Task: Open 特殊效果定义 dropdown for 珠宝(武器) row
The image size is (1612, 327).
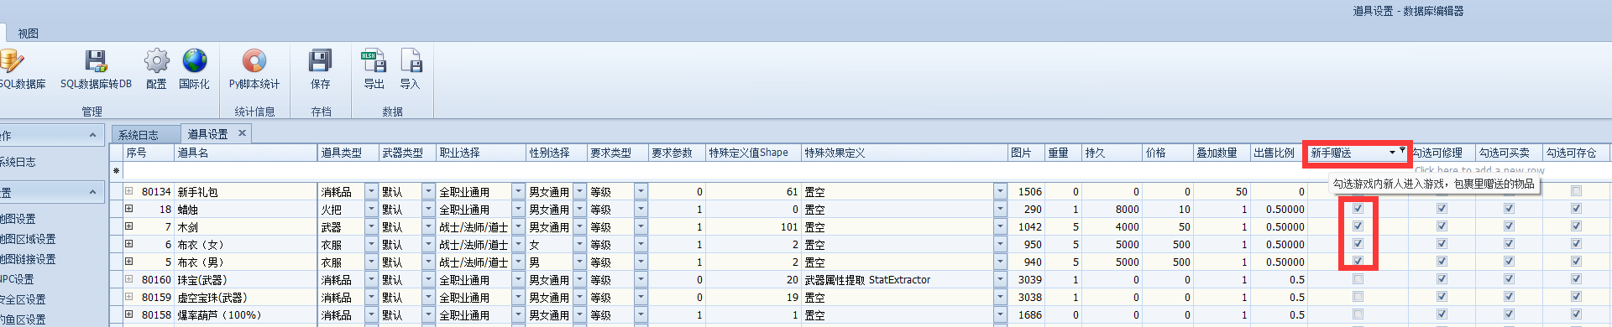Action: (x=1000, y=279)
